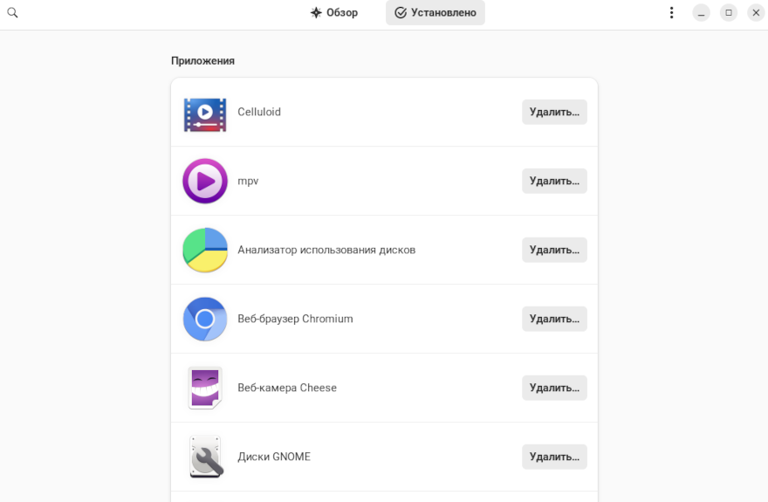The height and width of the screenshot is (502, 768).
Task: Maximize the software window
Action: (729, 13)
